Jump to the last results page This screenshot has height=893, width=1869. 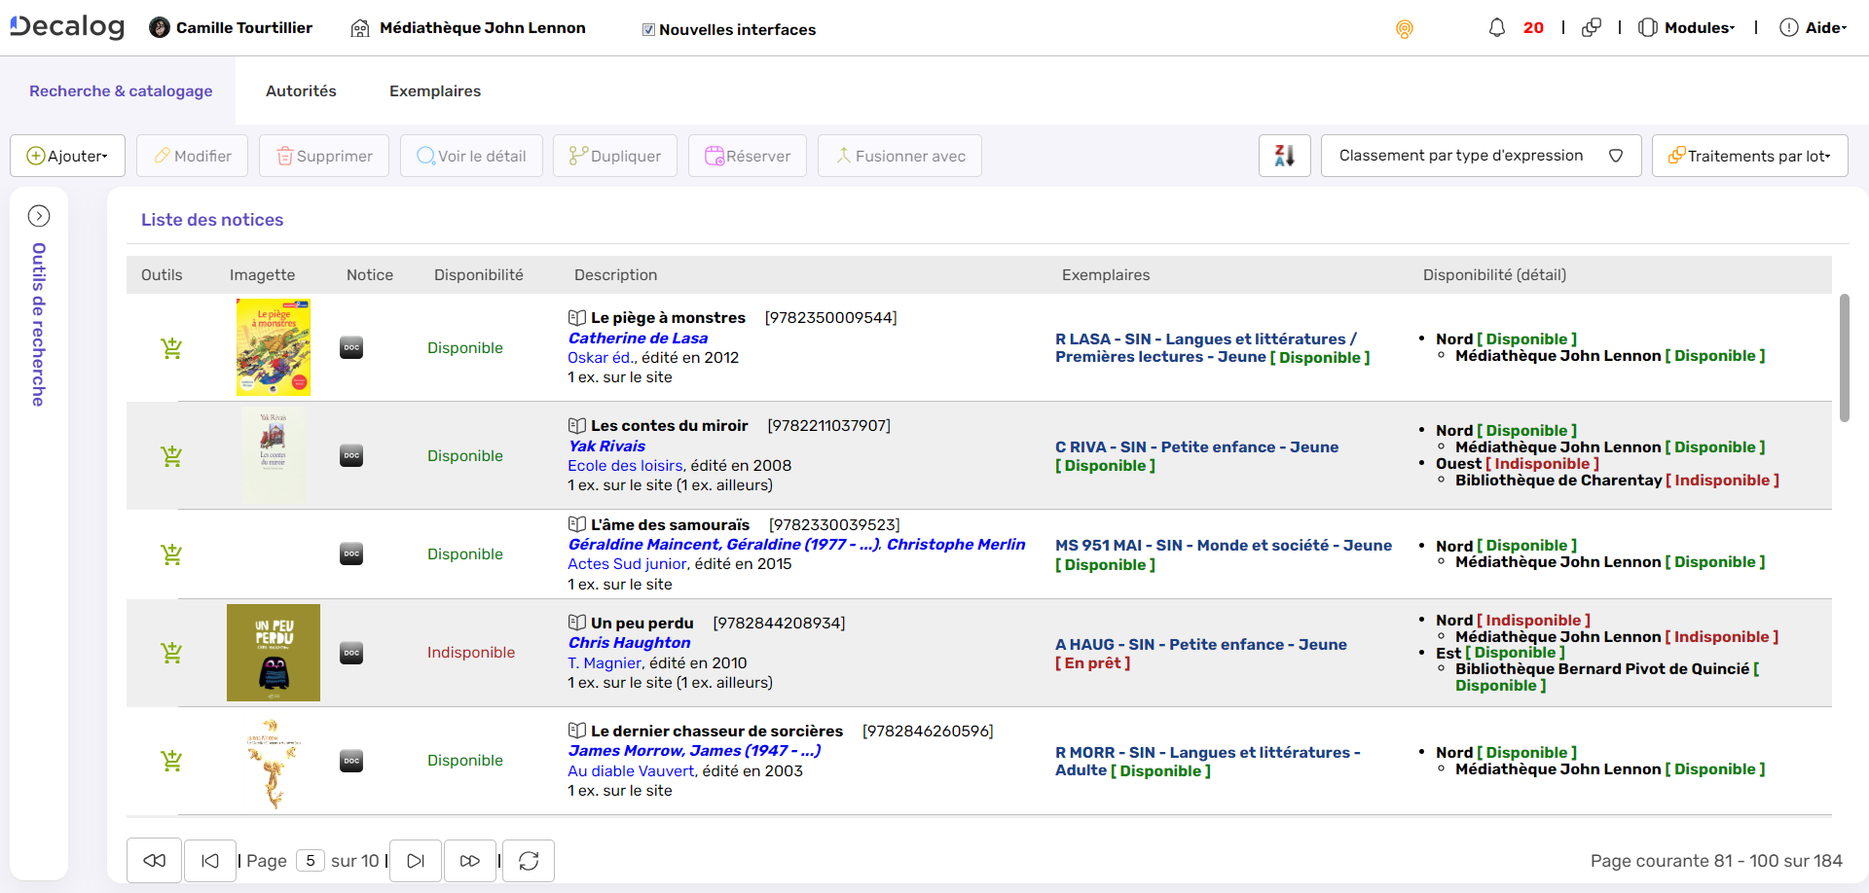(x=470, y=860)
